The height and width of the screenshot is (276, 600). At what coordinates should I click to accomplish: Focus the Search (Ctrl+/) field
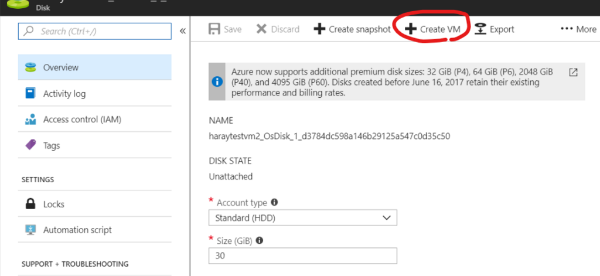point(94,31)
